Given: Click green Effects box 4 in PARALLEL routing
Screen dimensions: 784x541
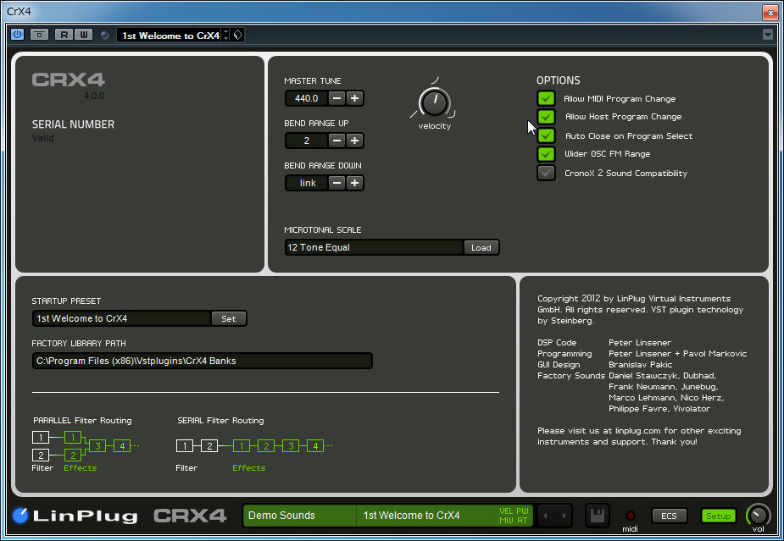Looking at the screenshot, I should [x=122, y=446].
